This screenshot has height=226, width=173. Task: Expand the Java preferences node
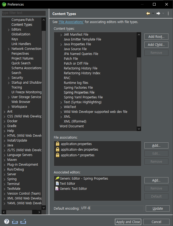tap(5, 146)
